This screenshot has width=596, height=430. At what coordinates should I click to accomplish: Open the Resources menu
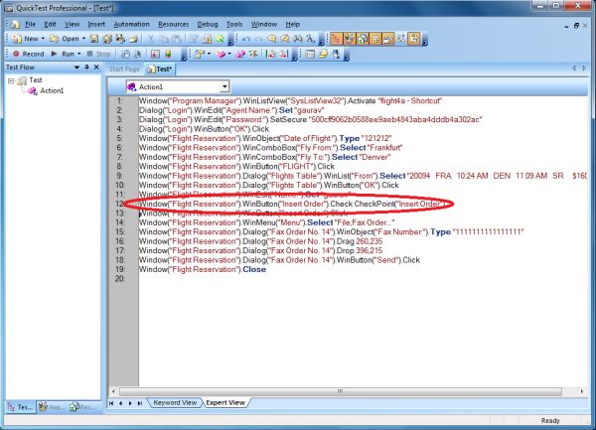pos(173,24)
